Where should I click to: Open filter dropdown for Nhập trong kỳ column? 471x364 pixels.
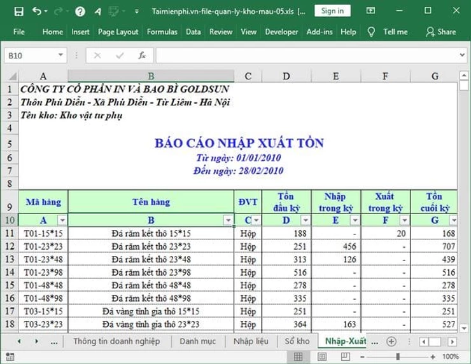coord(355,220)
